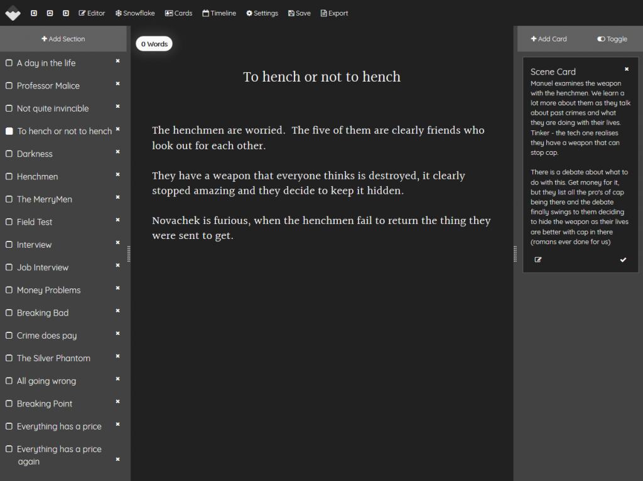Export the project
This screenshot has width=643, height=481.
[x=334, y=13]
